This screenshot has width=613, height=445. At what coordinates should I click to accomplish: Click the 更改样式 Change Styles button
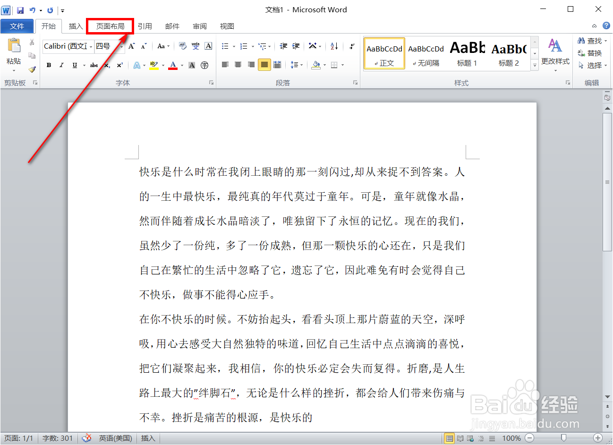coord(555,54)
